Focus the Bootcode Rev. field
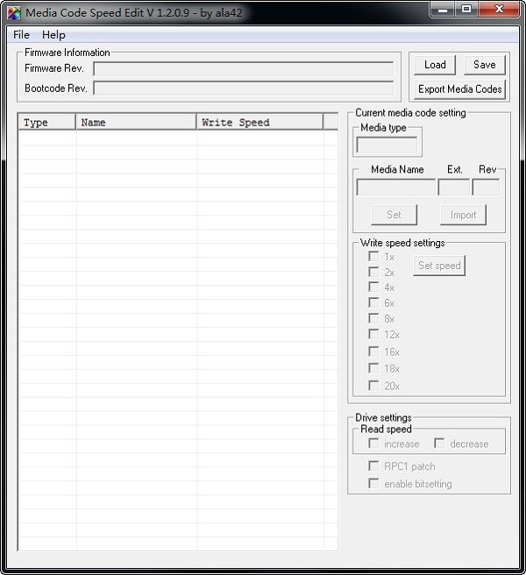This screenshot has width=526, height=575. click(x=244, y=88)
